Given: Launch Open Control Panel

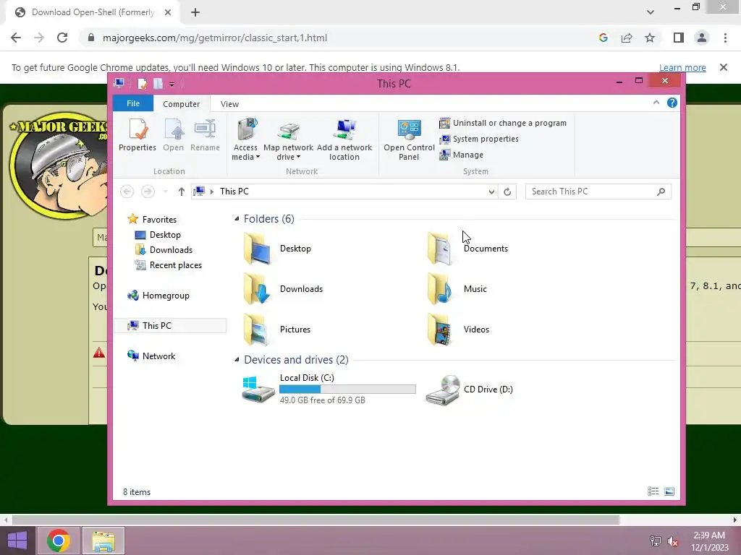Looking at the screenshot, I should [409, 139].
